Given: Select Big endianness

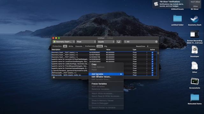Looking at the screenshot, I should pos(106,46).
